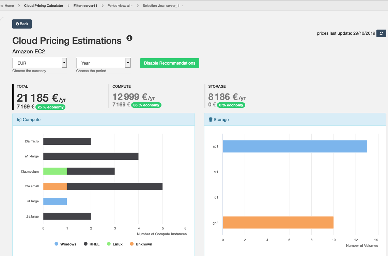Click the blue r4.large Windows bar
Screen dimensions: 388x256
click(55, 201)
